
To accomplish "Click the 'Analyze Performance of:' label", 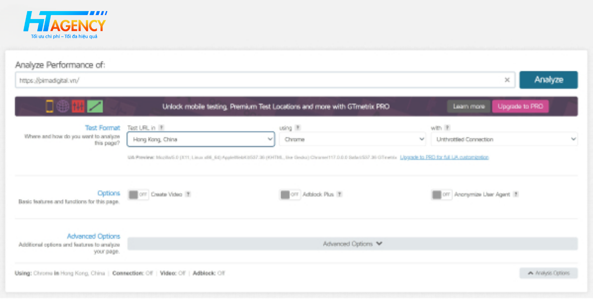I will point(60,65).
